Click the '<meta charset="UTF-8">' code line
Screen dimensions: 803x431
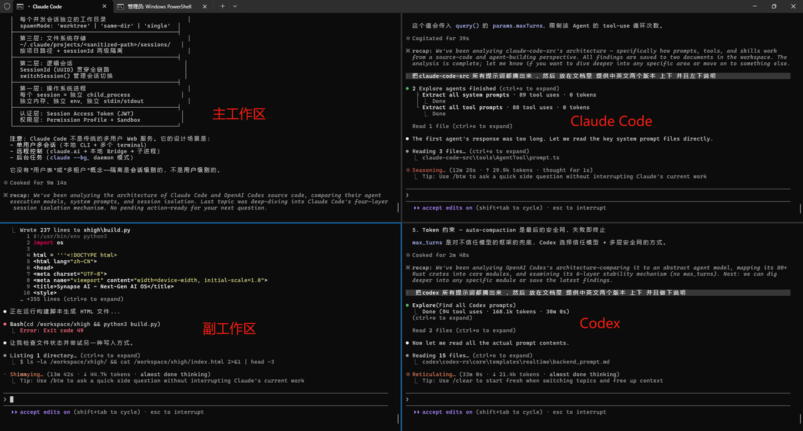point(70,274)
